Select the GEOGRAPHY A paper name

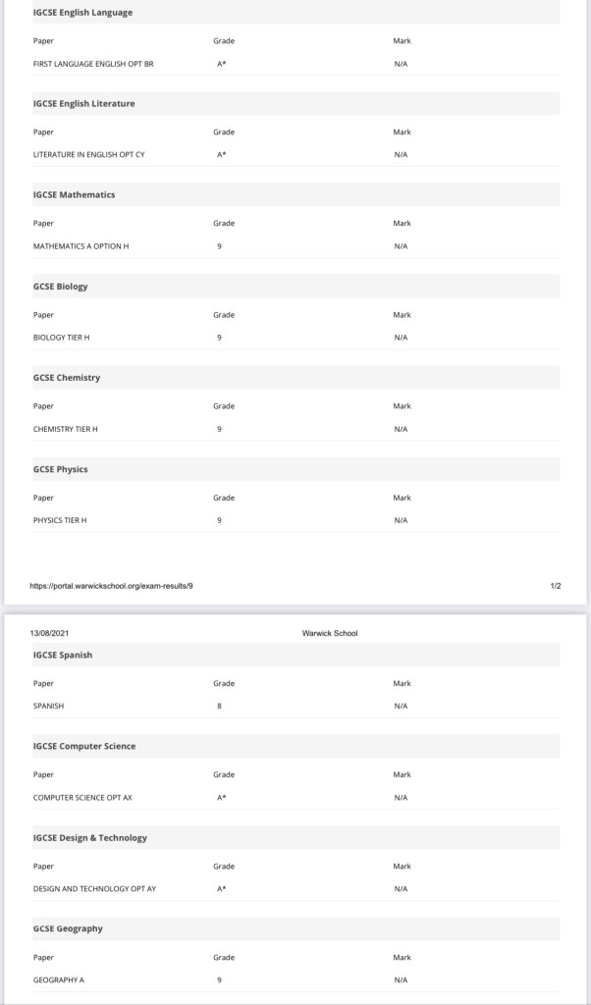(59, 980)
